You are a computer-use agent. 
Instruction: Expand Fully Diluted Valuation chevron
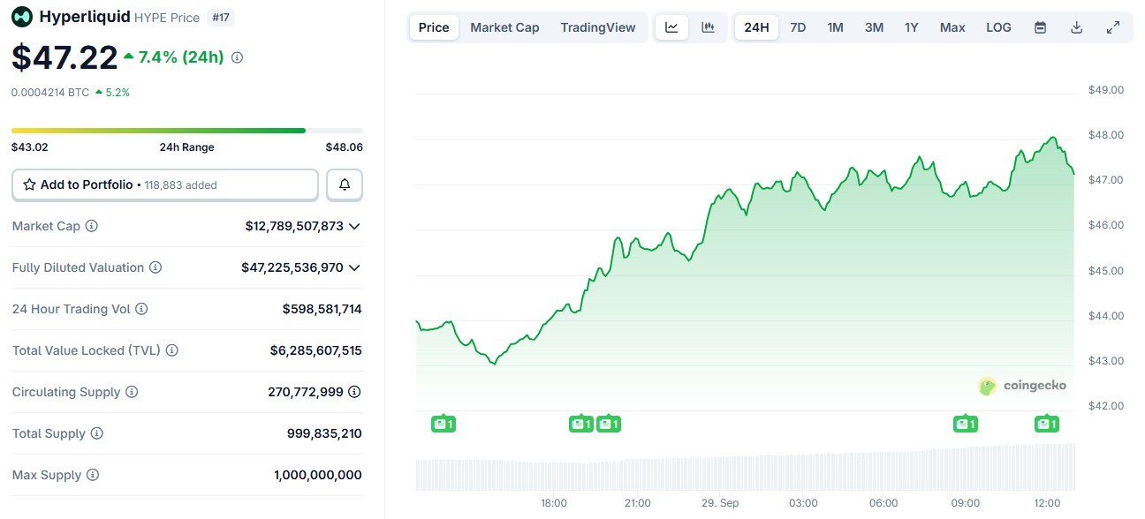point(354,267)
